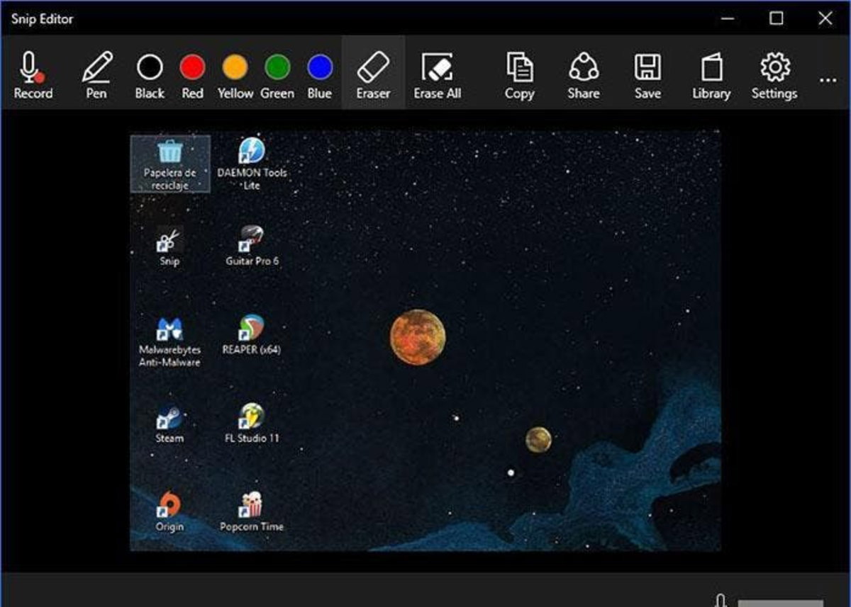851x607 pixels.
Task: Click the Papelera de reciclaje icon in snip
Action: [170, 164]
